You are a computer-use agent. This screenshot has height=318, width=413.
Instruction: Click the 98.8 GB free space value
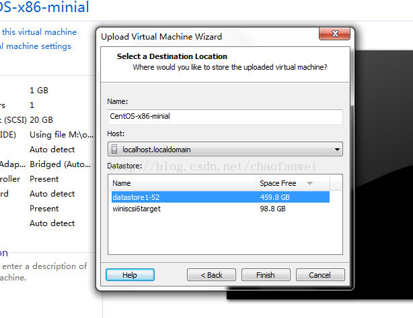point(272,209)
